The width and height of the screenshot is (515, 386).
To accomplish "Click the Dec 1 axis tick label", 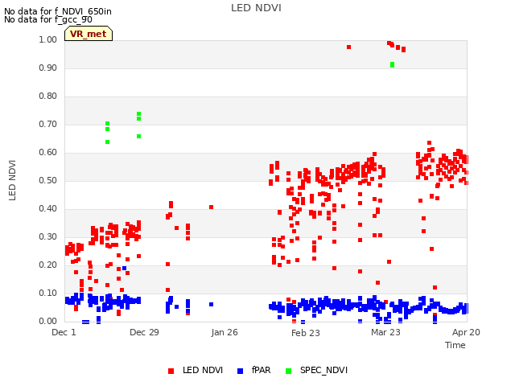I will pos(64,332).
